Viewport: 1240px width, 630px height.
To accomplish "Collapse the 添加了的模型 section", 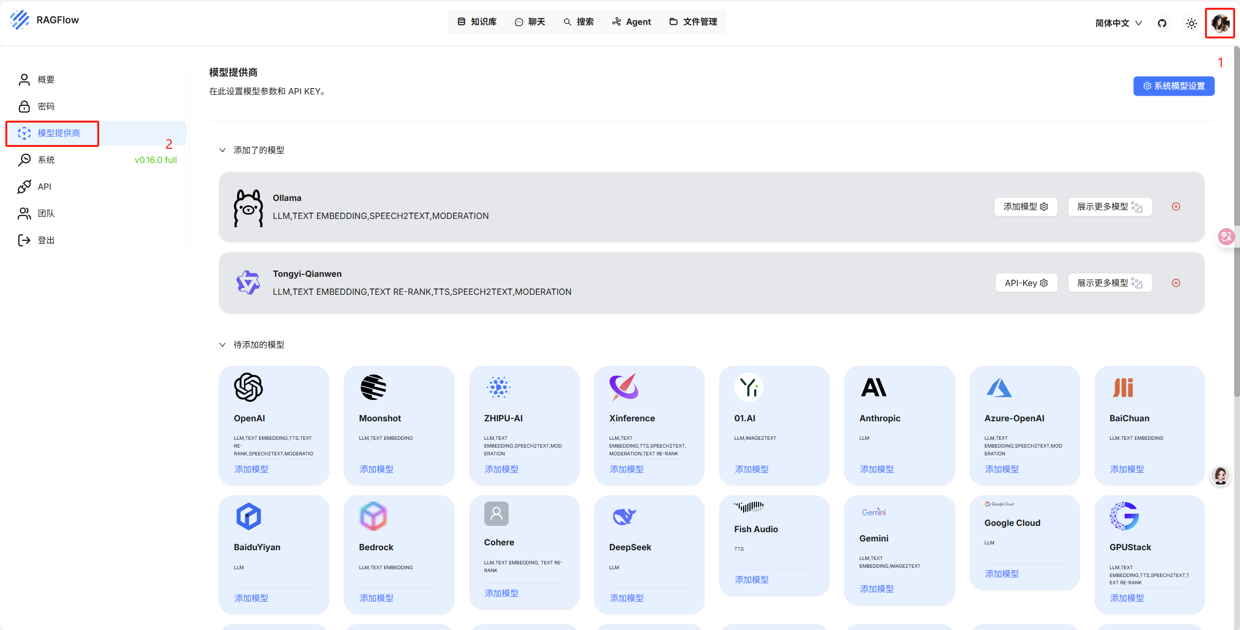I will 222,150.
